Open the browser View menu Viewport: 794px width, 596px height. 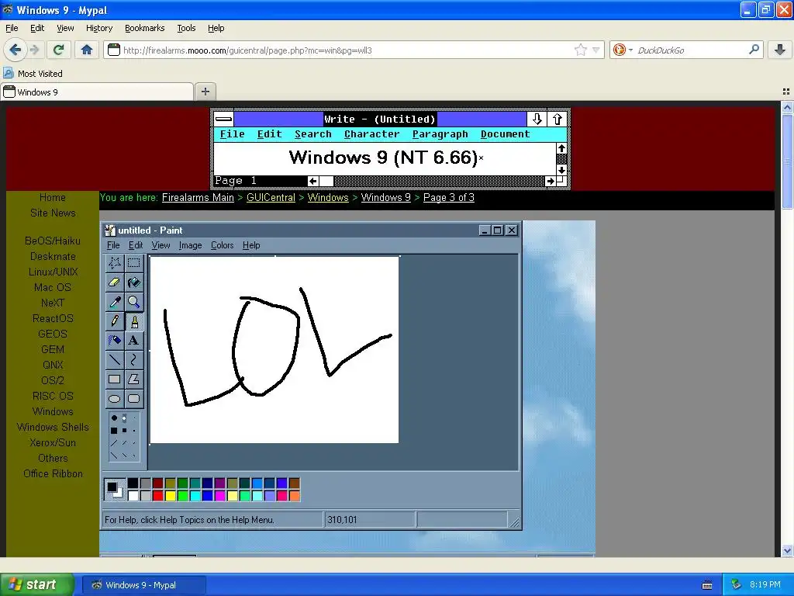(x=65, y=28)
